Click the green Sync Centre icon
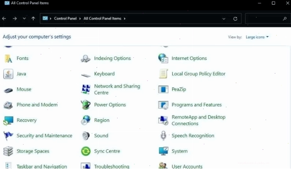291x169 pixels. [x=86, y=151]
